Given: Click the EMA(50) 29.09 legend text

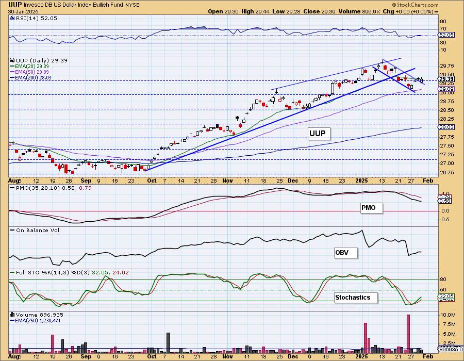Looking at the screenshot, I should [x=32, y=72].
